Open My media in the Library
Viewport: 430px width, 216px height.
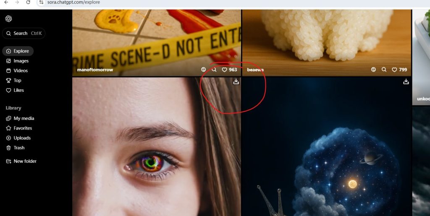[24, 118]
